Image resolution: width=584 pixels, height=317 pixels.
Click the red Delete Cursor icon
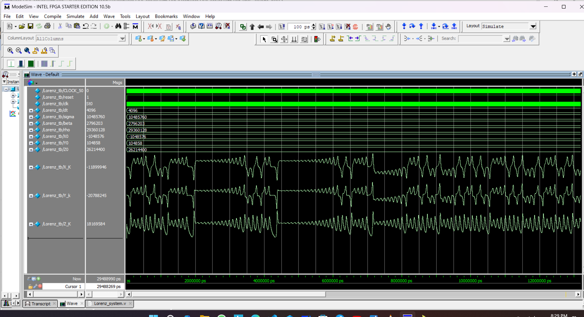tap(40, 286)
